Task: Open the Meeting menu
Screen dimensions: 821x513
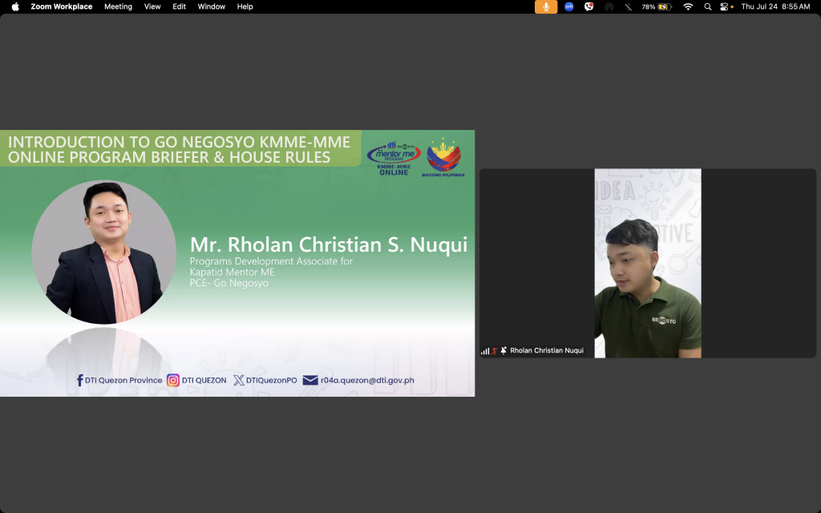Action: 118,6
